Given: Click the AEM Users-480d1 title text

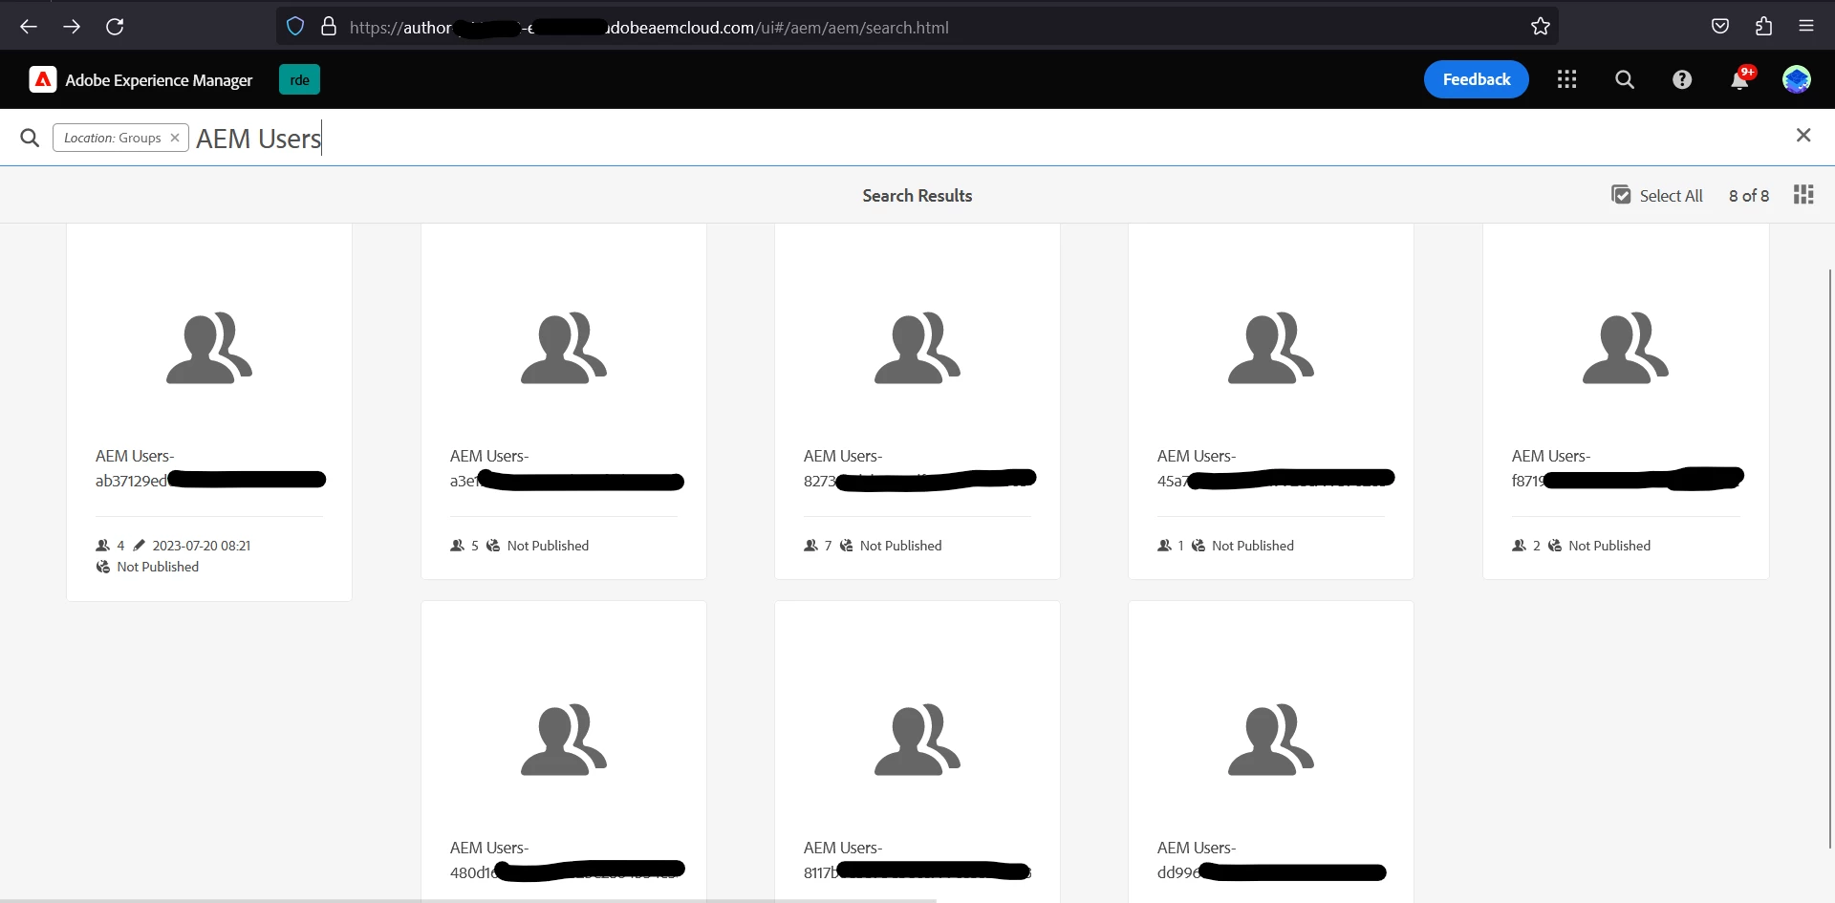Looking at the screenshot, I should (x=567, y=860).
